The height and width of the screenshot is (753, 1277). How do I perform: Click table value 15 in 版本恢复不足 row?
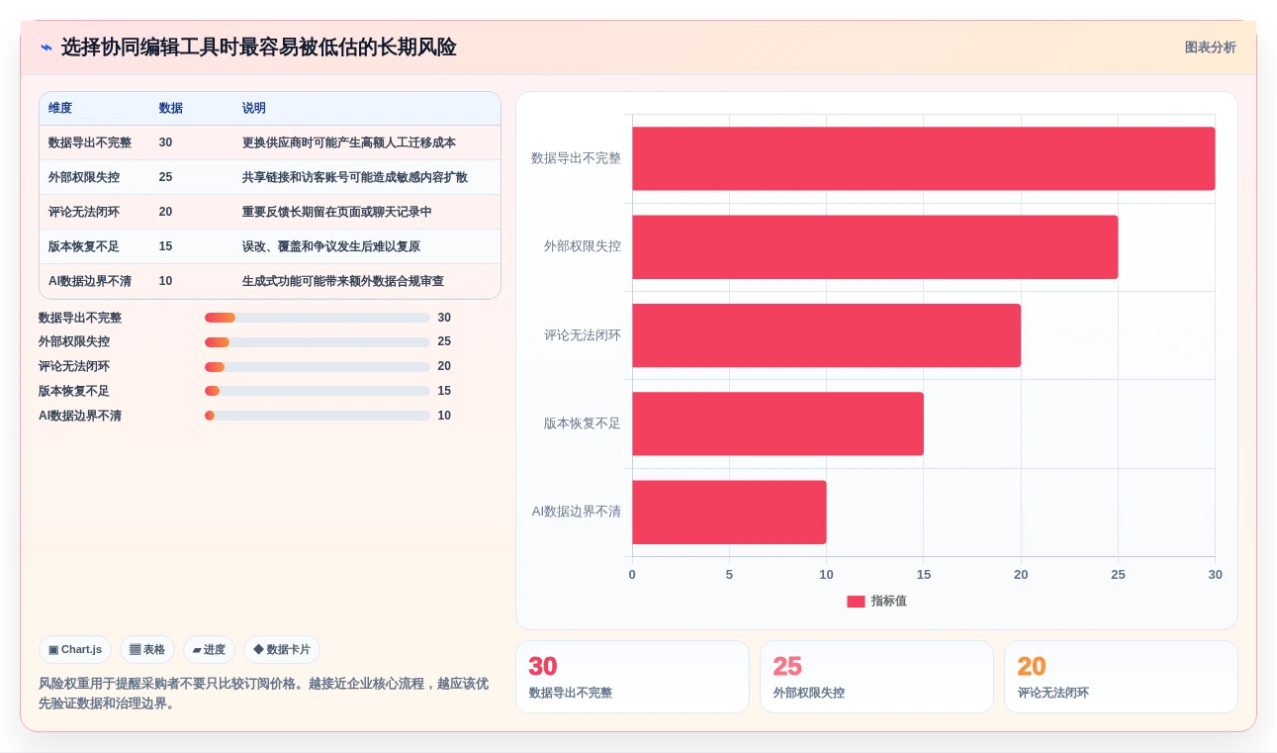coord(166,246)
